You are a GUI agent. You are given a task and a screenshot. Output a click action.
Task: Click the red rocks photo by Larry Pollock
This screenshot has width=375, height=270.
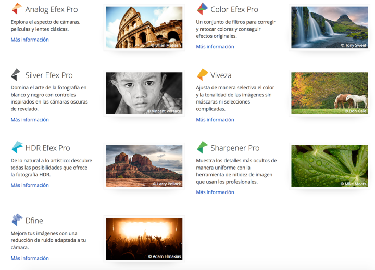pos(144,166)
